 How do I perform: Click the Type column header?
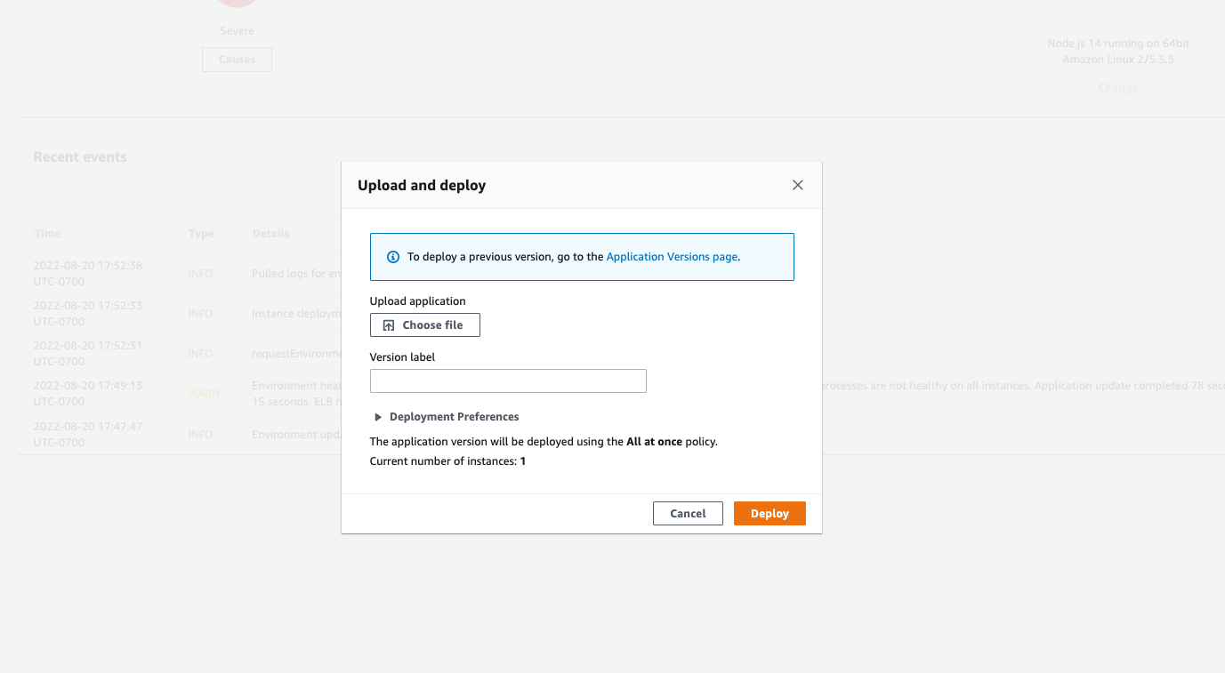pyautogui.click(x=201, y=233)
